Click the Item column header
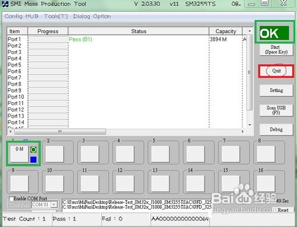297x227 pixels. (17, 31)
